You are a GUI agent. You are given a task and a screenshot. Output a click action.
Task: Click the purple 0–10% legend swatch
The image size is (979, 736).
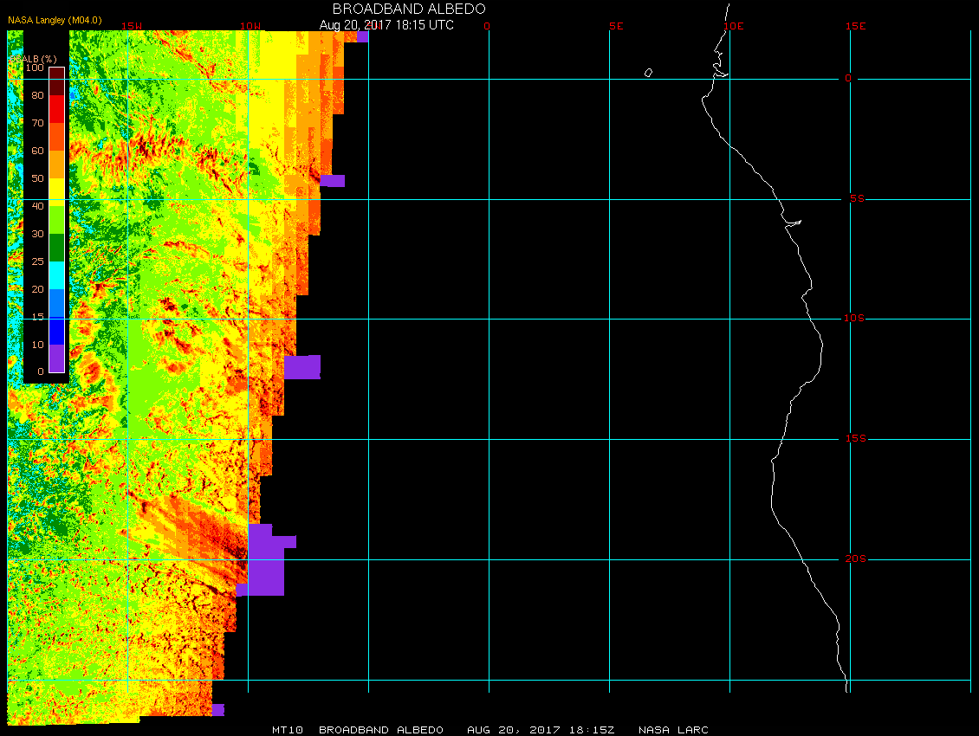coord(56,358)
